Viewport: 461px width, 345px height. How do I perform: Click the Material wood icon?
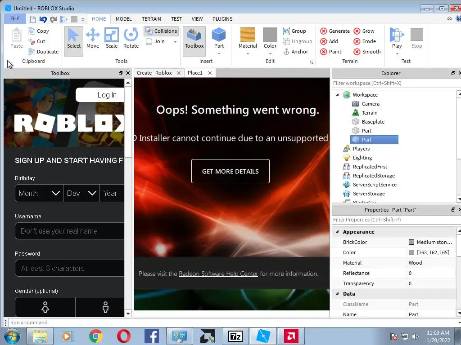tap(248, 35)
